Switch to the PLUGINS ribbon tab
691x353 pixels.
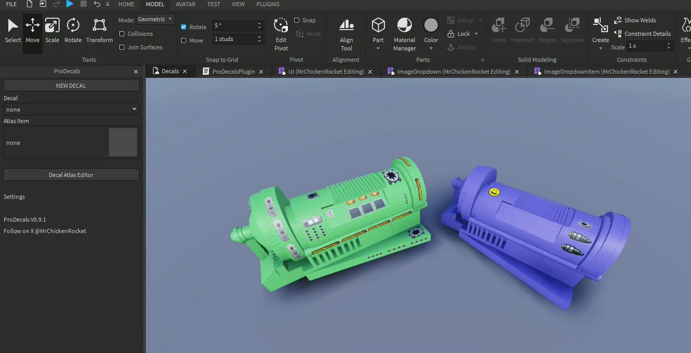[268, 4]
